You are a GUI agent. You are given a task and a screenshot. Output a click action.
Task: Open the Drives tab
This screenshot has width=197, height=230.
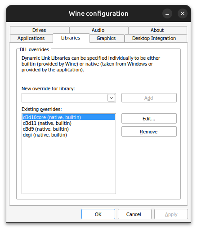click(x=39, y=30)
